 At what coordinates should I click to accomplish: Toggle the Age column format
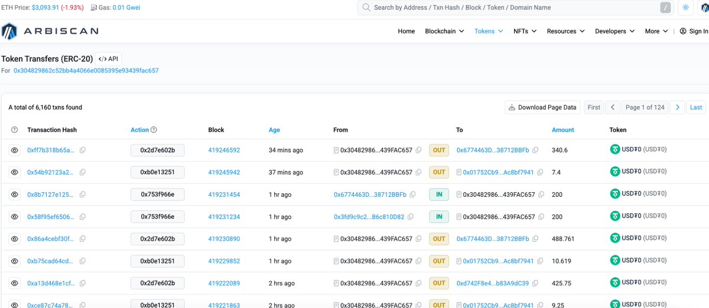click(274, 130)
